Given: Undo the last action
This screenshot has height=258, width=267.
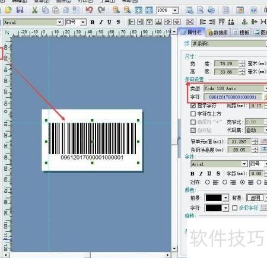Looking at the screenshot, I should click(89, 9).
